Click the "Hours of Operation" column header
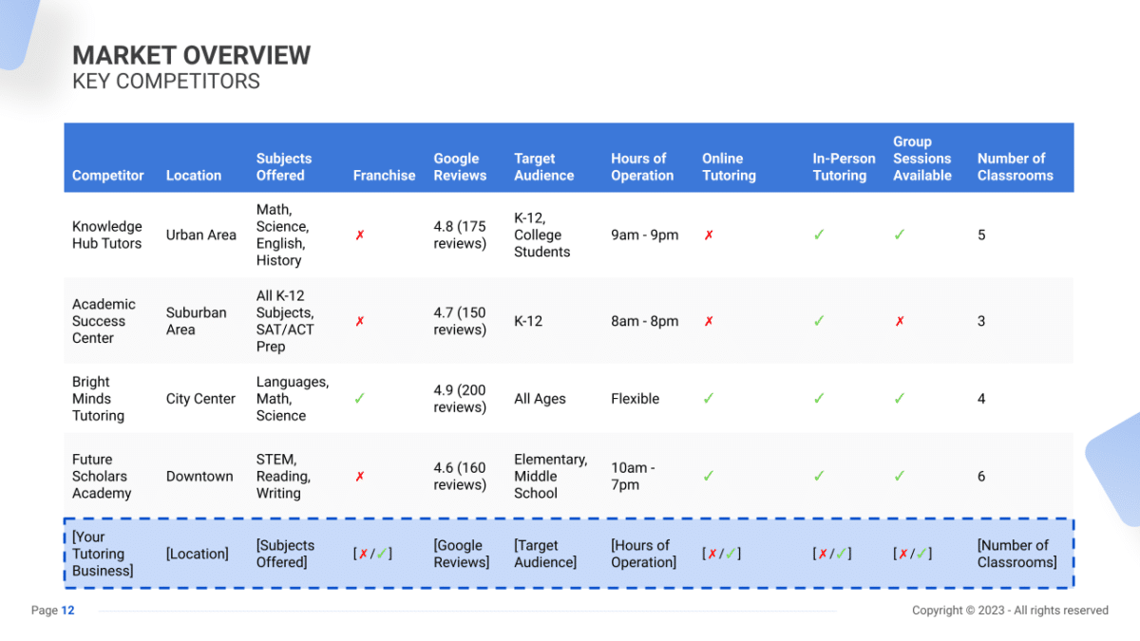Screen dimensions: 1140x641 tap(642, 167)
